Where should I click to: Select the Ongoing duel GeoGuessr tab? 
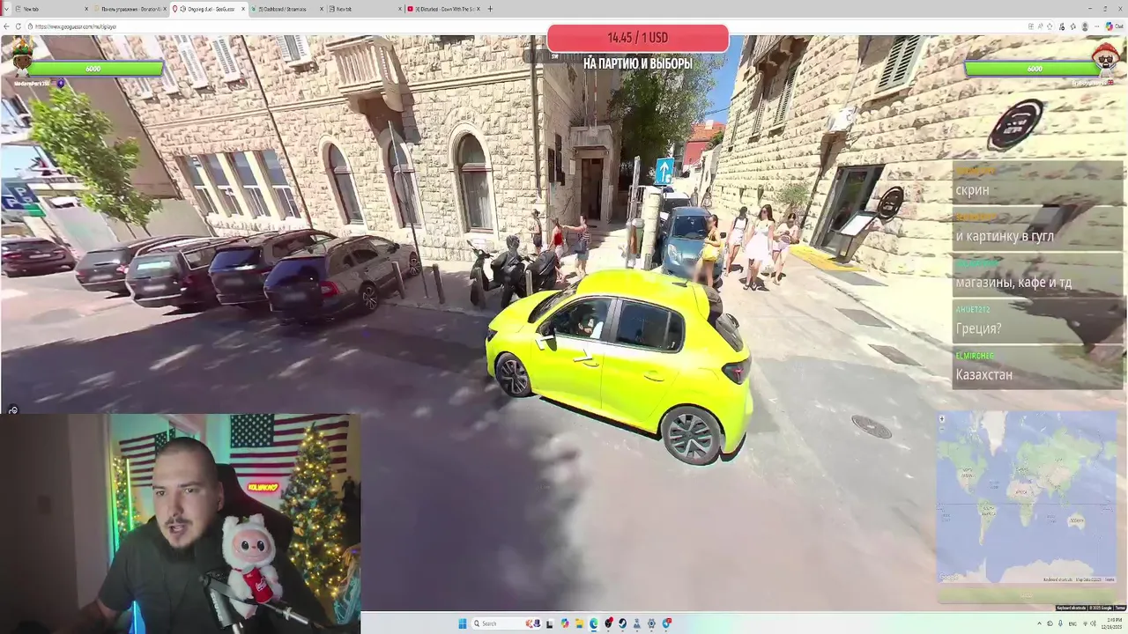(x=210, y=9)
